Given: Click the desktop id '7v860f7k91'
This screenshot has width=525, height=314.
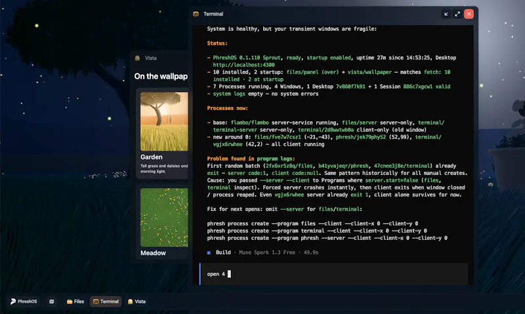Looking at the screenshot, I should pyautogui.click(x=350, y=87).
